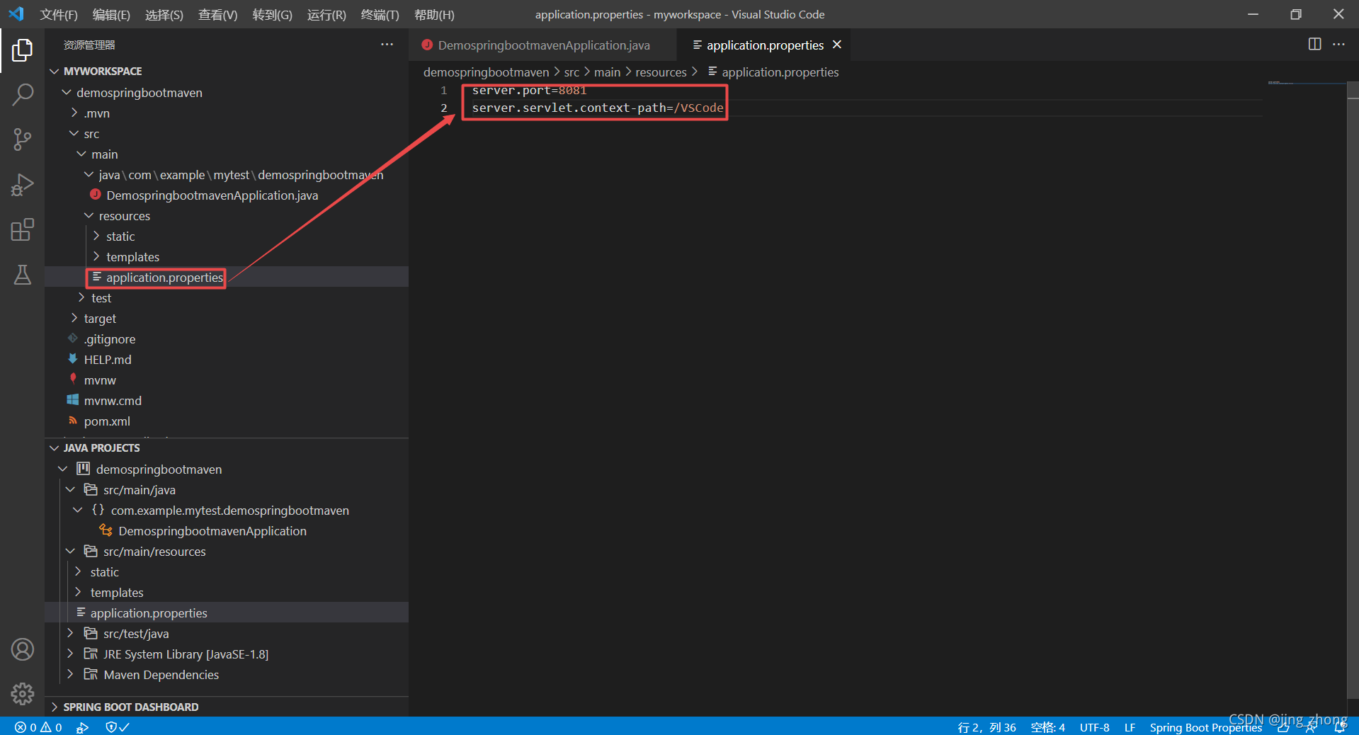
Task: Collapse the demospringbootmaven folder in explorer
Action: tap(139, 93)
